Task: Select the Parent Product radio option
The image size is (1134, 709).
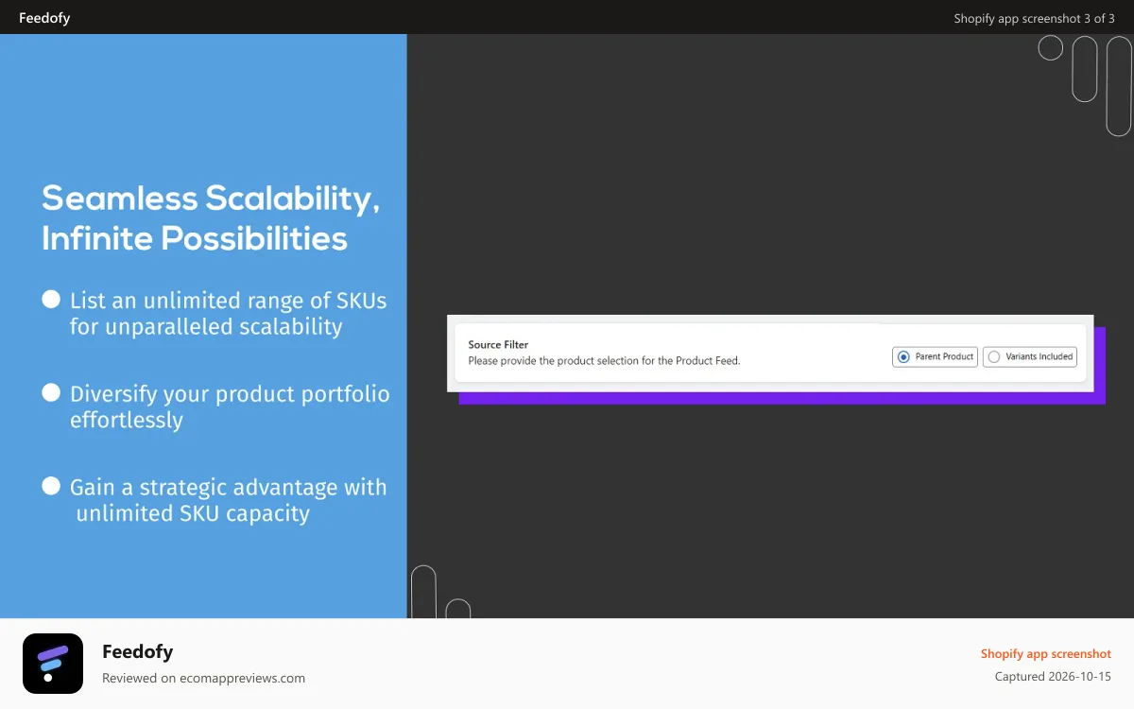Action: (935, 356)
